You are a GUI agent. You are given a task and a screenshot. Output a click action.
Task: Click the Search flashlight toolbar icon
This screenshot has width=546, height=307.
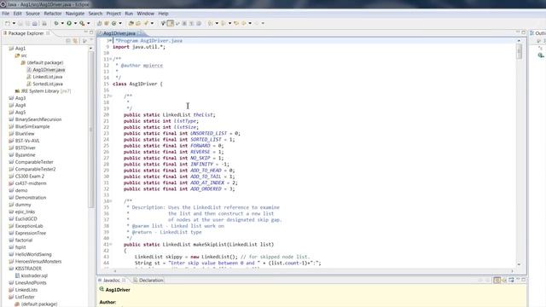point(146,23)
